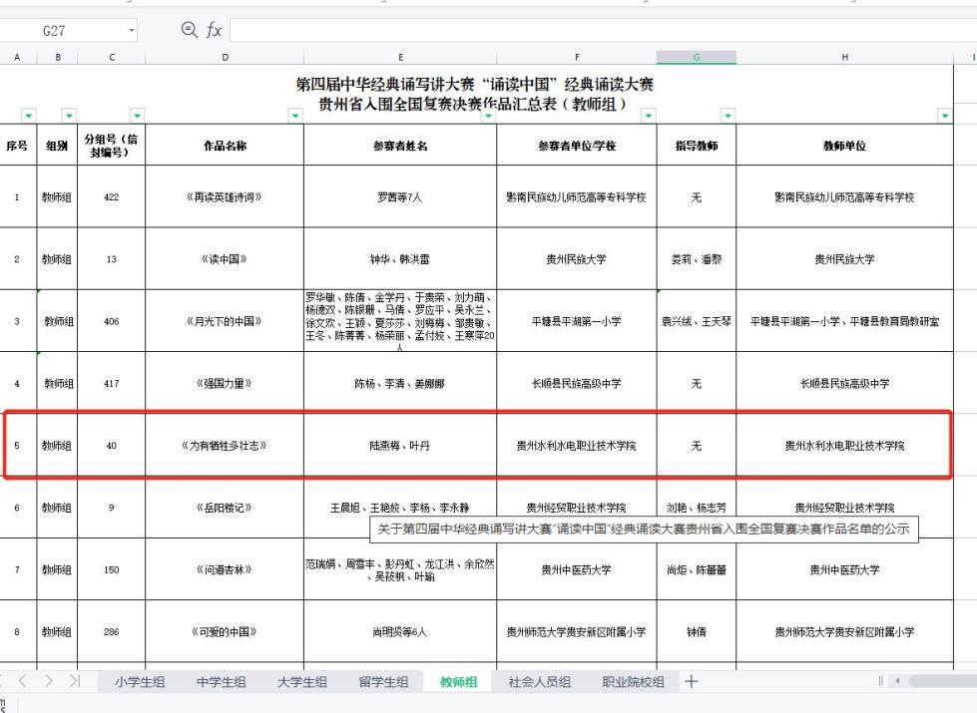Open the Name Box dropdown arrow

[132, 31]
